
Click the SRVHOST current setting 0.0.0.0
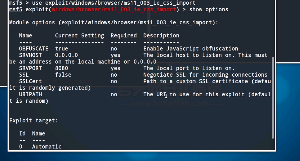point(66,55)
